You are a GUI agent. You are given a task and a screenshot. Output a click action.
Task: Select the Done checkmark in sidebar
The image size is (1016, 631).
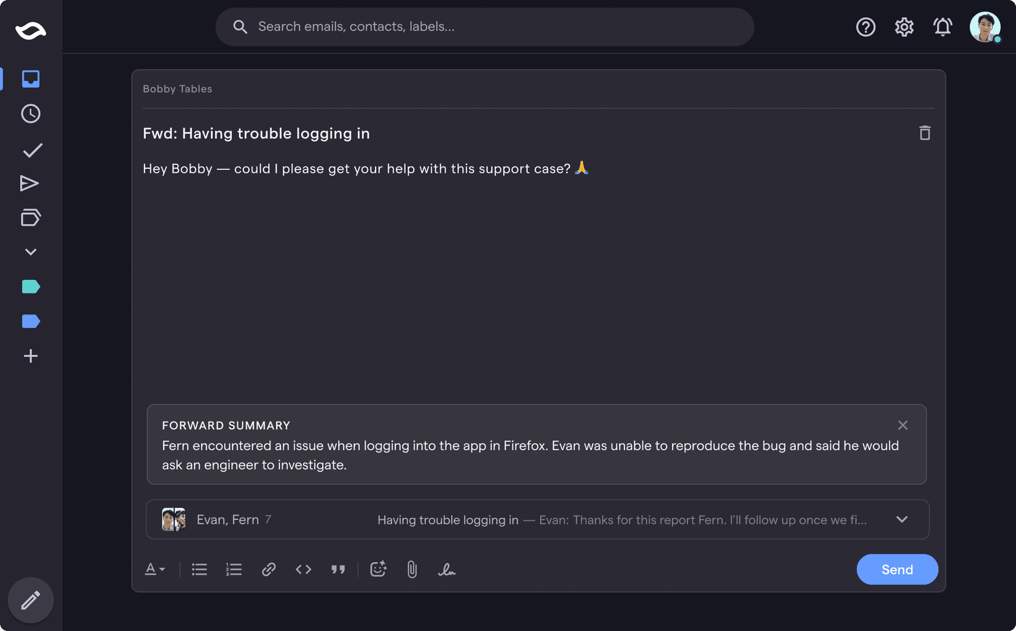click(31, 150)
